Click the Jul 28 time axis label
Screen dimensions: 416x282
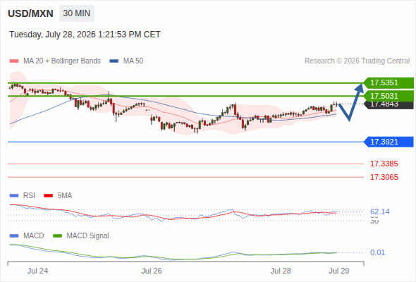point(281,271)
